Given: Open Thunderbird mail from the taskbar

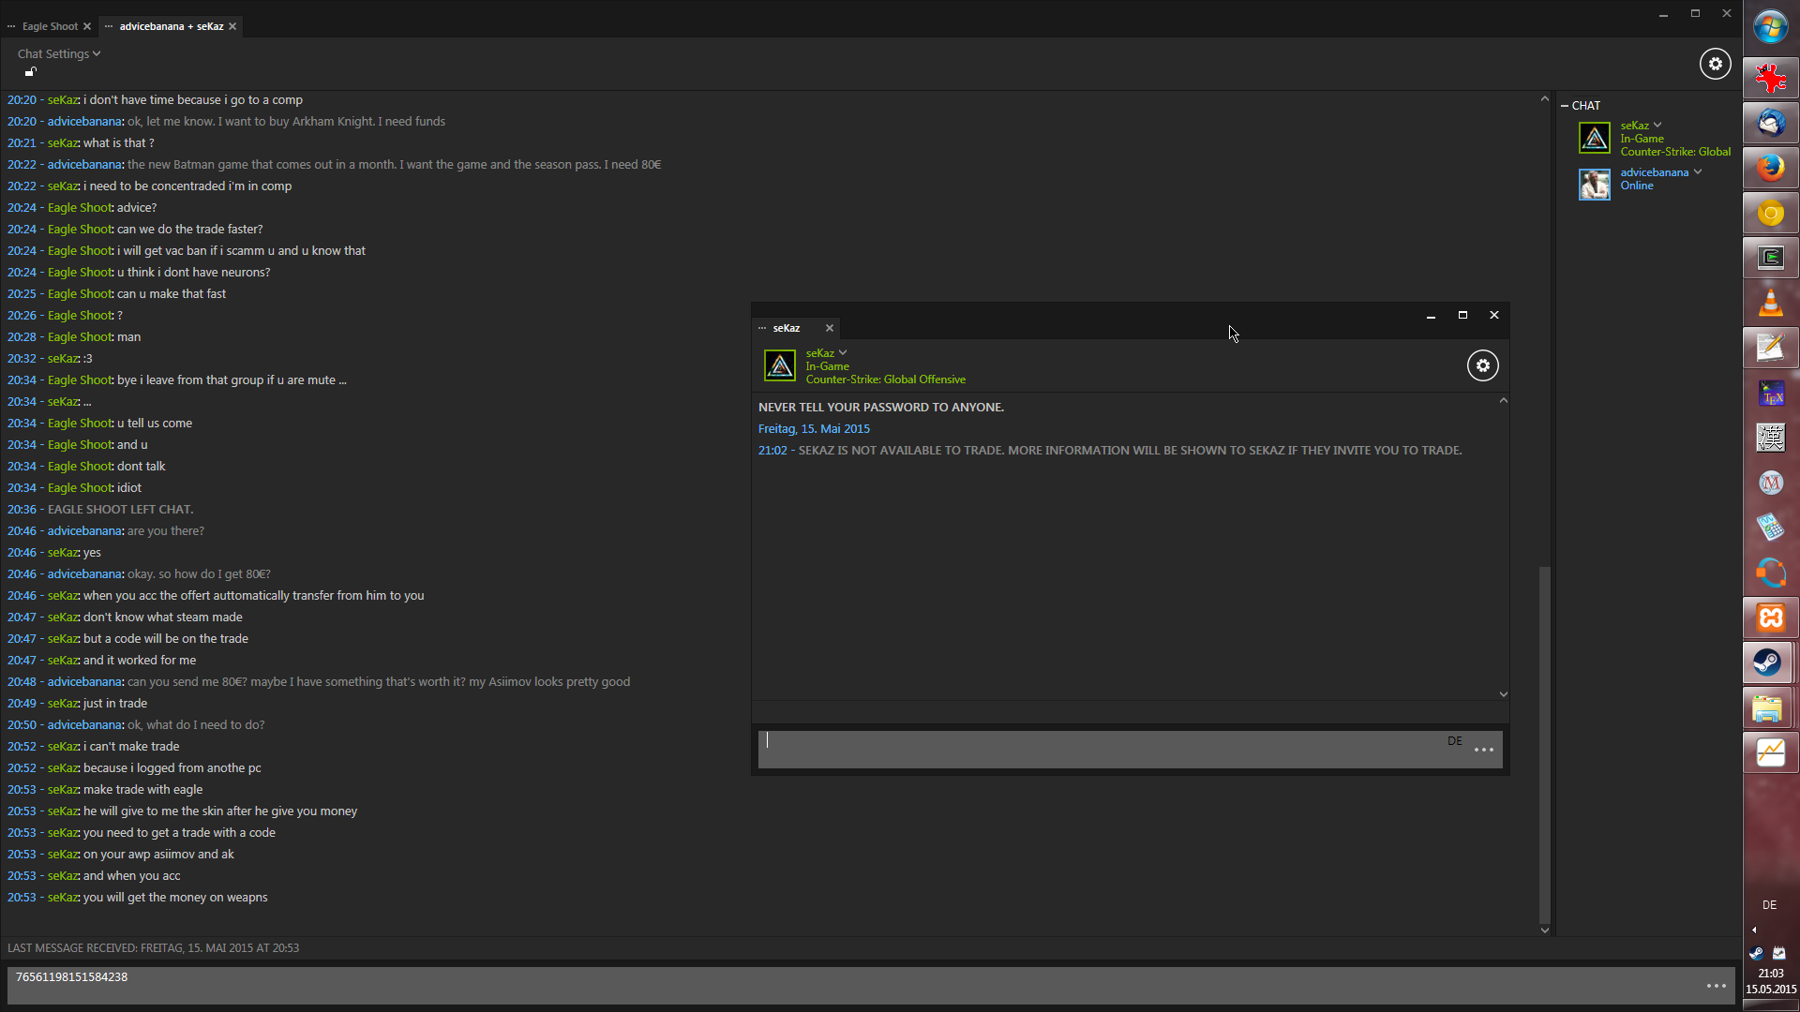Looking at the screenshot, I should click(1771, 123).
